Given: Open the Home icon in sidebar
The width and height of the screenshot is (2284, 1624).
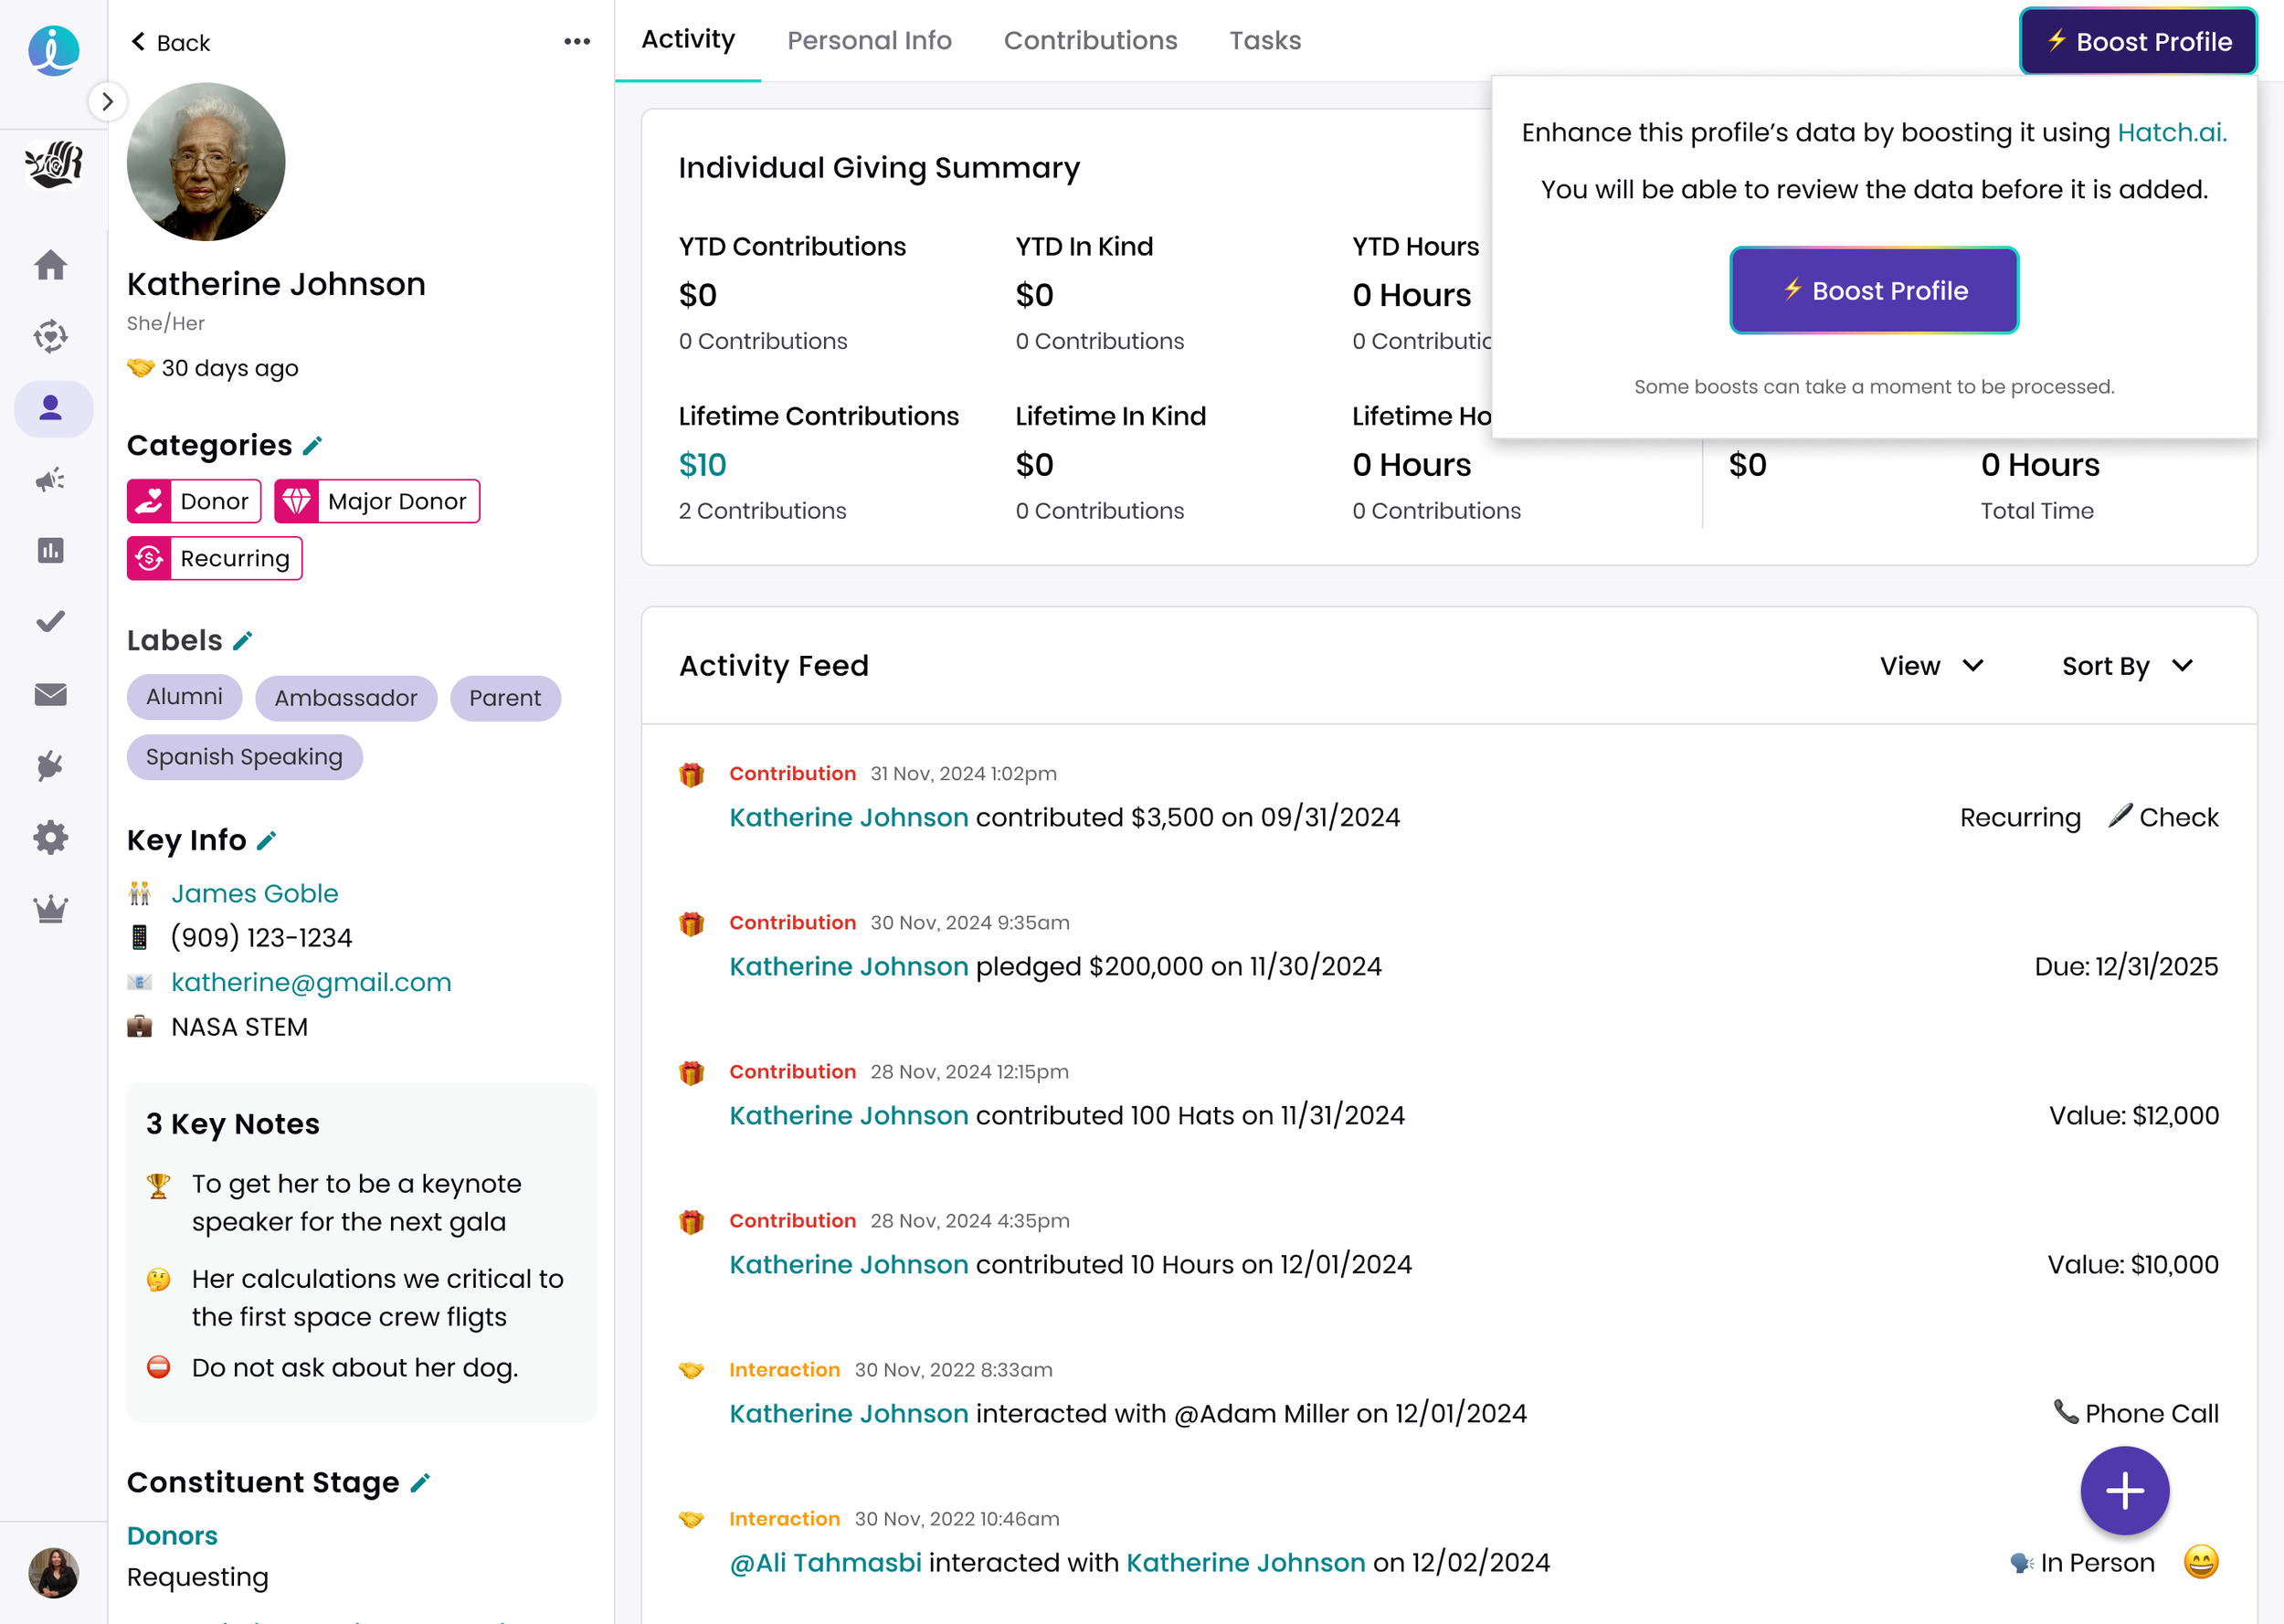Looking at the screenshot, I should click(51, 265).
